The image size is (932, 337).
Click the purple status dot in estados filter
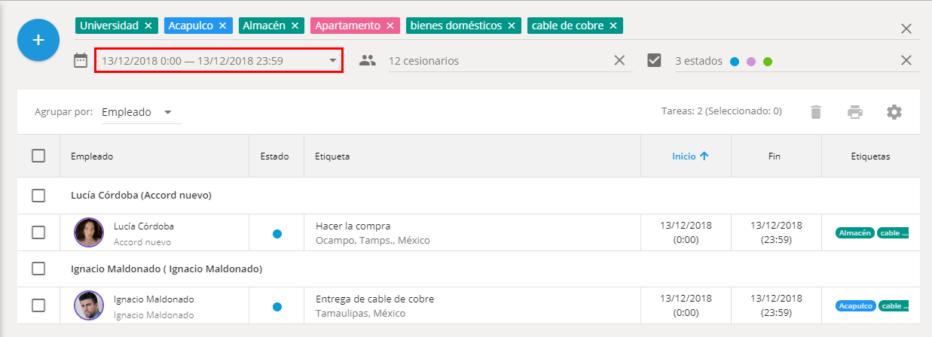tap(751, 62)
